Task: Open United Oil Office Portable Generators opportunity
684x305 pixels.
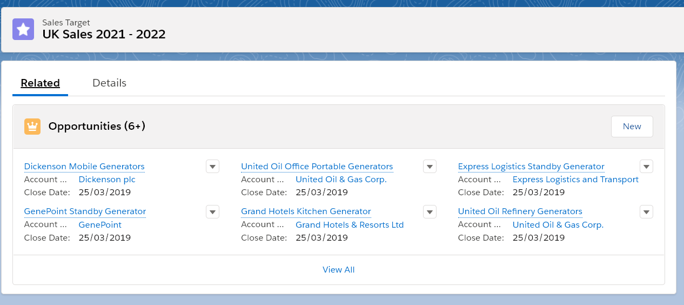Action: [317, 167]
